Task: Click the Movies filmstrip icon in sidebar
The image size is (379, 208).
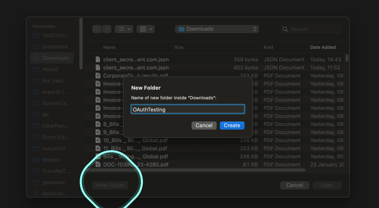Action: (x=36, y=160)
